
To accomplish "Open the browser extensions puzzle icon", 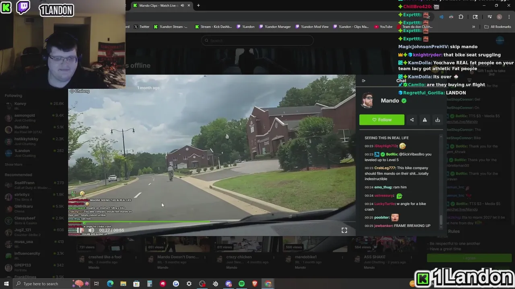I will click(x=461, y=17).
